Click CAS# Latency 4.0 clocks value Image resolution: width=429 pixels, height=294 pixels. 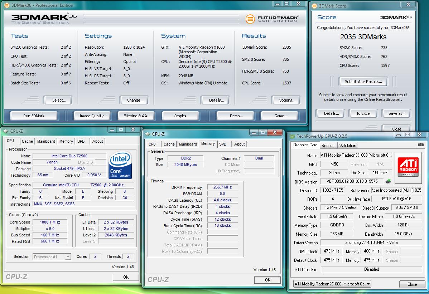click(222, 200)
